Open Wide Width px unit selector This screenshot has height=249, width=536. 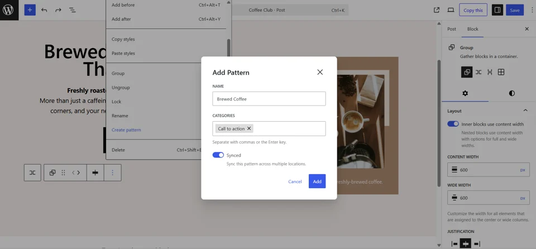click(523, 198)
